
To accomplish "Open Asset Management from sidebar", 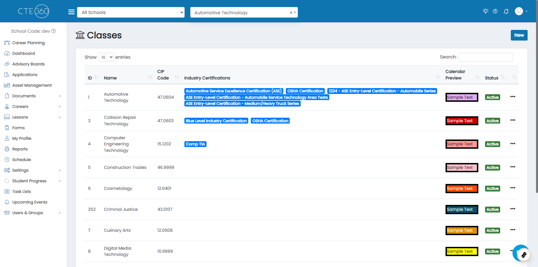I will click(32, 85).
